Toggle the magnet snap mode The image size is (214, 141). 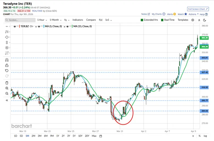tap(7, 60)
